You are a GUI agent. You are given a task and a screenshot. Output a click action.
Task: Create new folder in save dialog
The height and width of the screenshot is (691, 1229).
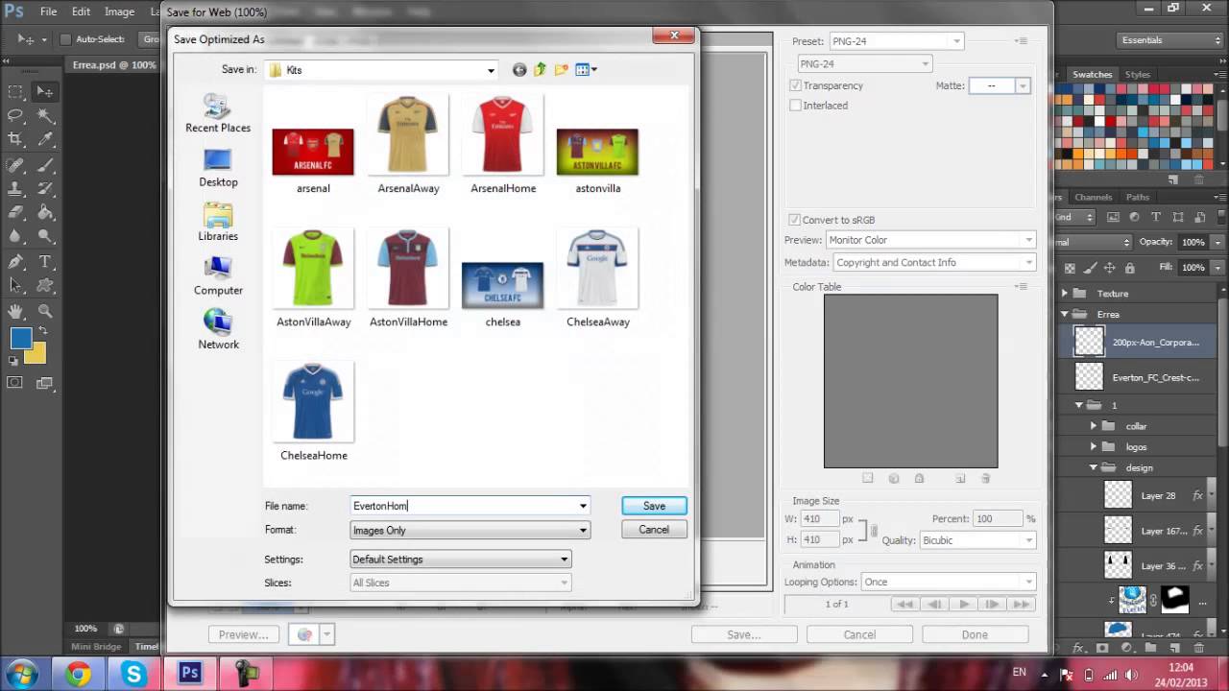561,69
